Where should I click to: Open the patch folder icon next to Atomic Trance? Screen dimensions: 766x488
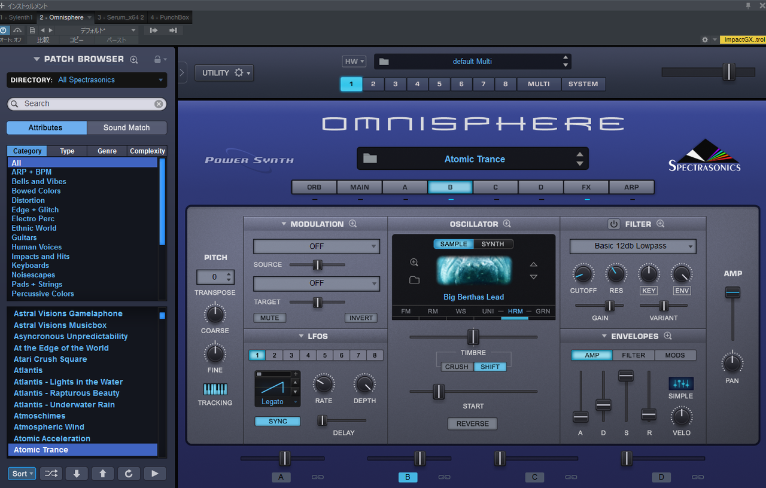(x=370, y=158)
